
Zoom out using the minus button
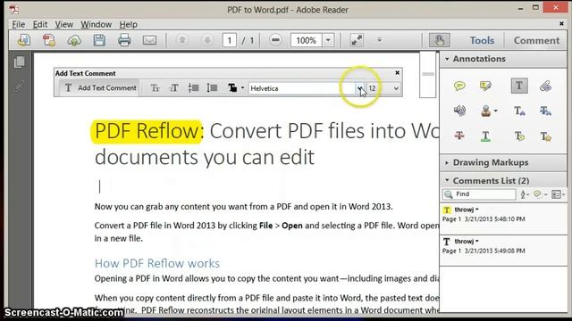[x=275, y=40]
